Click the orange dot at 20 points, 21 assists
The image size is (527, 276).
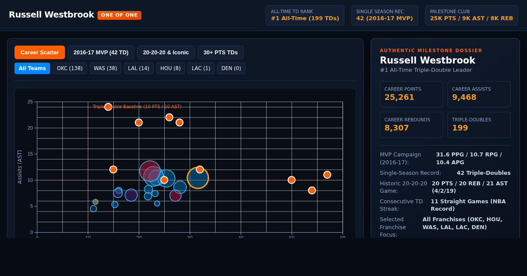[x=139, y=123]
